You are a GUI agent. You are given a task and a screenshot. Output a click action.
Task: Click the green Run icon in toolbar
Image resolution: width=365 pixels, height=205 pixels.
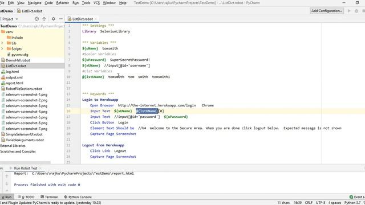349,11
